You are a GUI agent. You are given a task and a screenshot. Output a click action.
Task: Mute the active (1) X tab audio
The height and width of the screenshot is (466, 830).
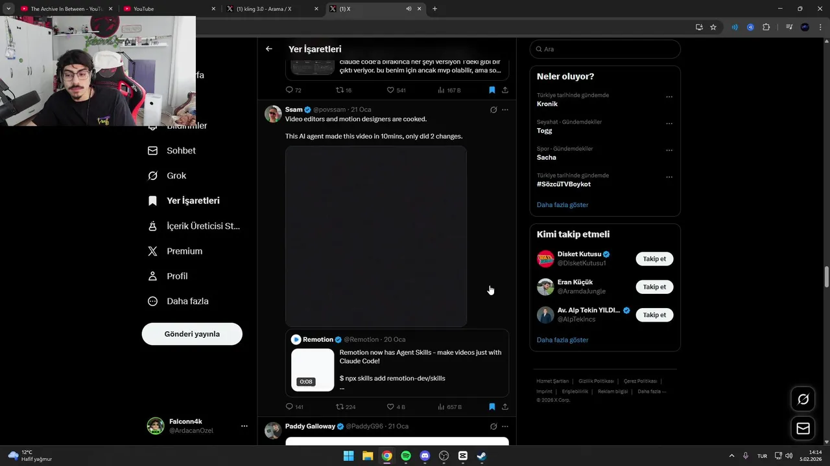coord(409,9)
